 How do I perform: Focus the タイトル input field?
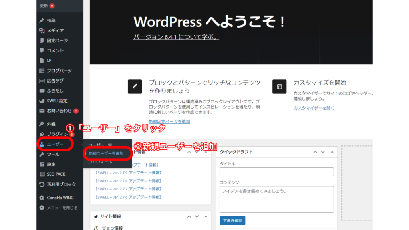tap(277, 172)
